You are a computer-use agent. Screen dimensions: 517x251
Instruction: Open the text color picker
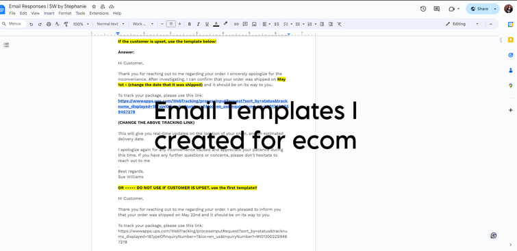coord(216,24)
